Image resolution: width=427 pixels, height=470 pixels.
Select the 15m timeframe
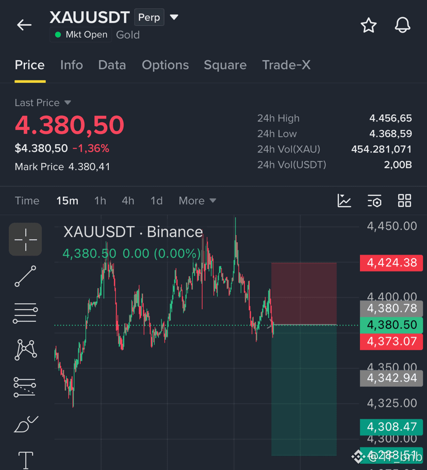(68, 200)
